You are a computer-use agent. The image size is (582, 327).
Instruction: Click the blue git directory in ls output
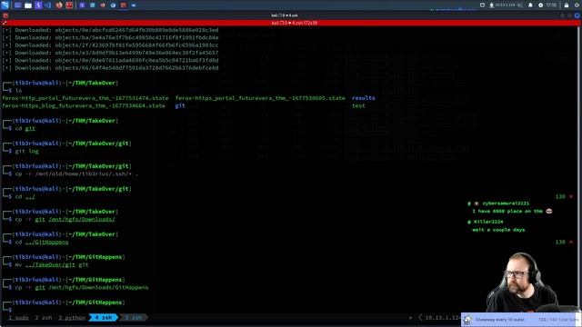[180, 106]
